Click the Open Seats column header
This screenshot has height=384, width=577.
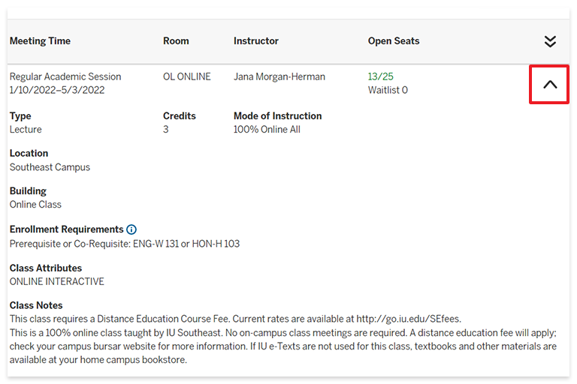click(x=394, y=40)
